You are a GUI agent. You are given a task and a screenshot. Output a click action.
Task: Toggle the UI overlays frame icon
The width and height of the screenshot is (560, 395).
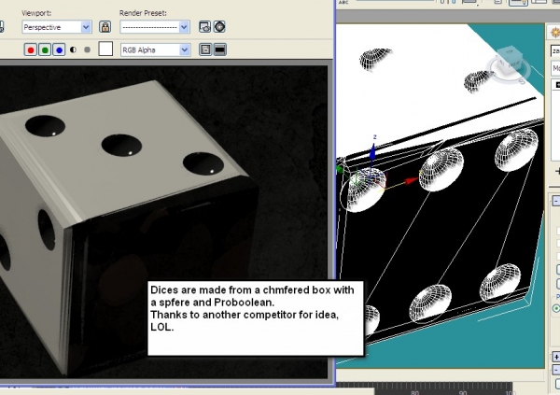205,49
